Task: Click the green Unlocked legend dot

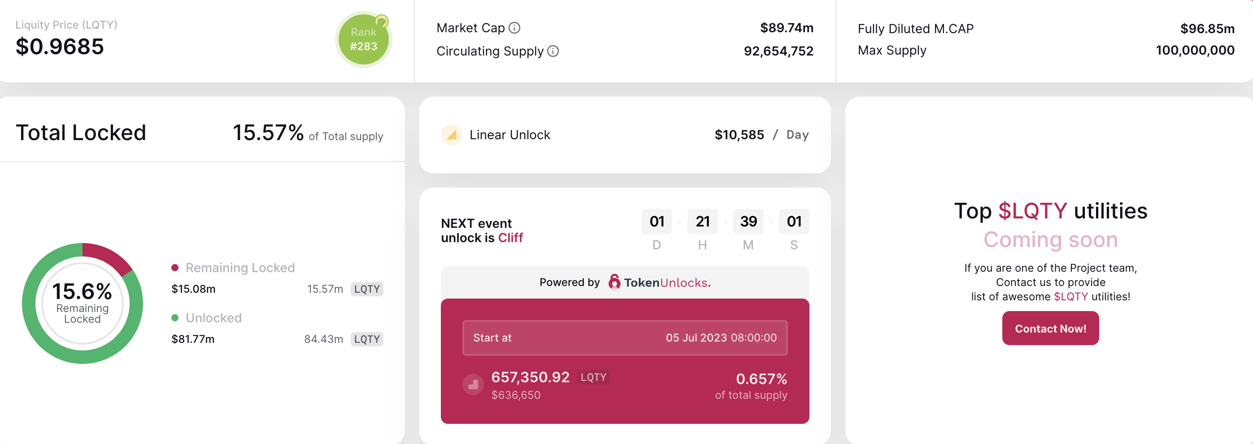Action: (175, 318)
